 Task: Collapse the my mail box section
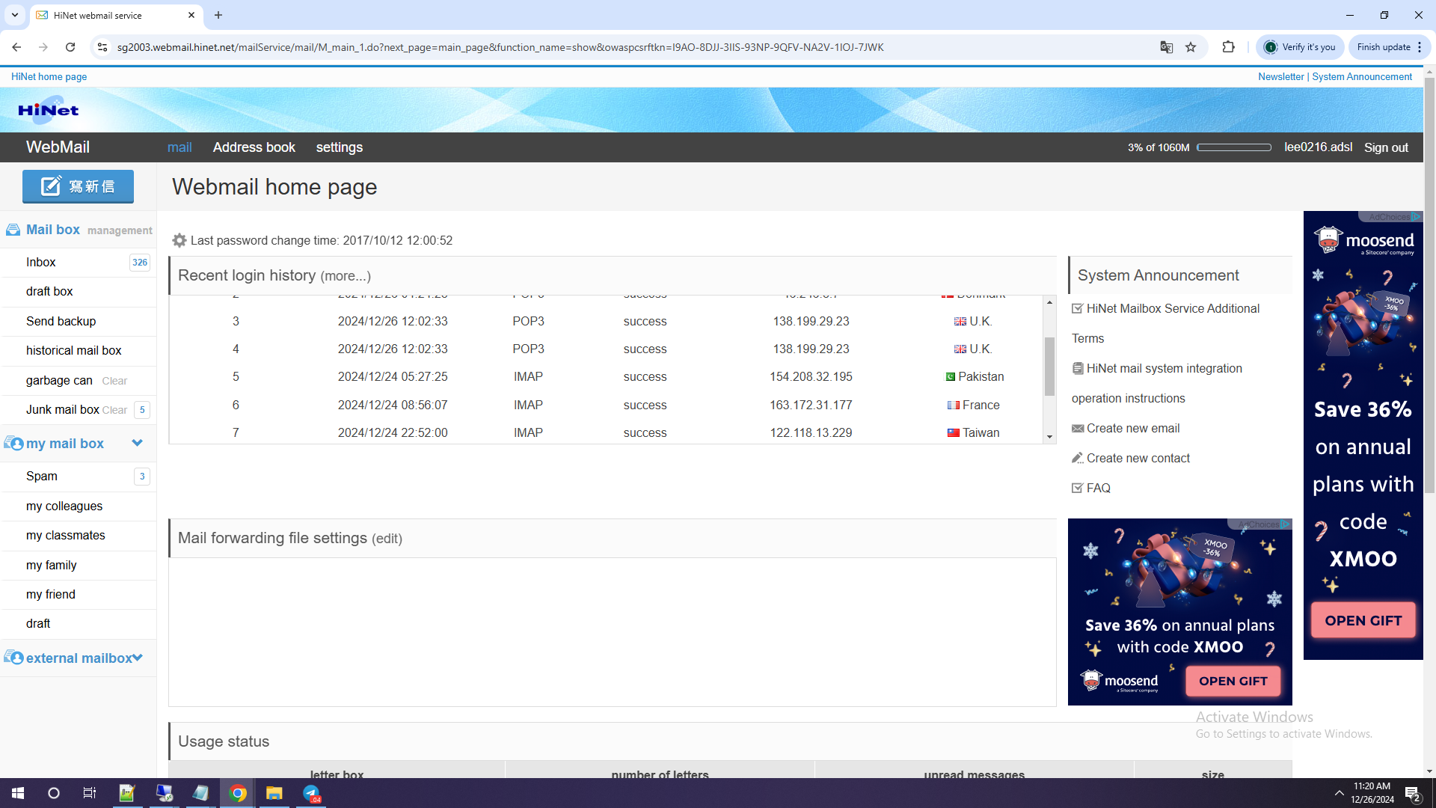pyautogui.click(x=137, y=443)
